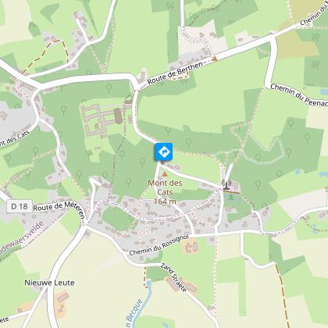Click the orange triangle on Route de Berthen
Image resolution: width=328 pixels, height=328 pixels.
coord(215,59)
